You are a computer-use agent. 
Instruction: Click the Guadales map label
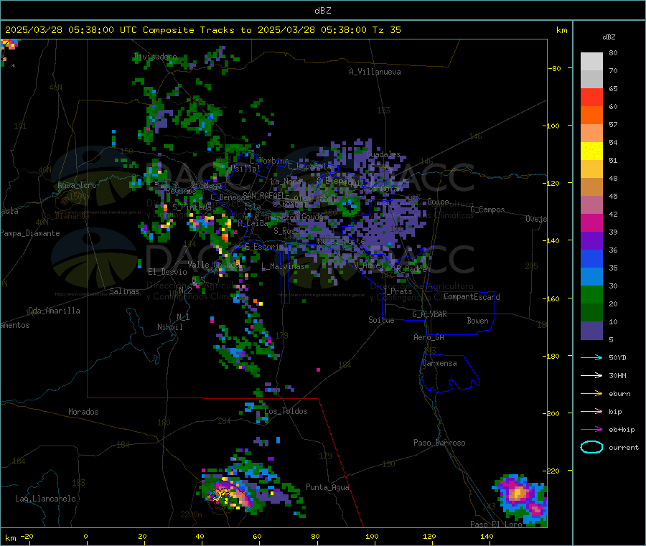[x=383, y=154]
